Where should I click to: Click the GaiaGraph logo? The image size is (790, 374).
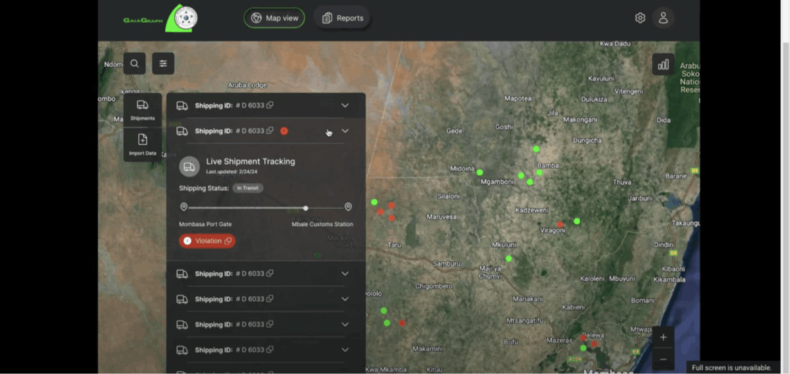[161, 19]
